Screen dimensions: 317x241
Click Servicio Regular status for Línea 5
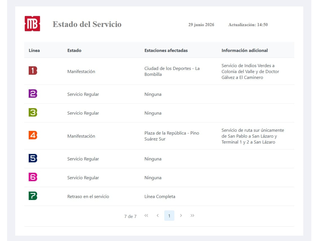(83, 159)
